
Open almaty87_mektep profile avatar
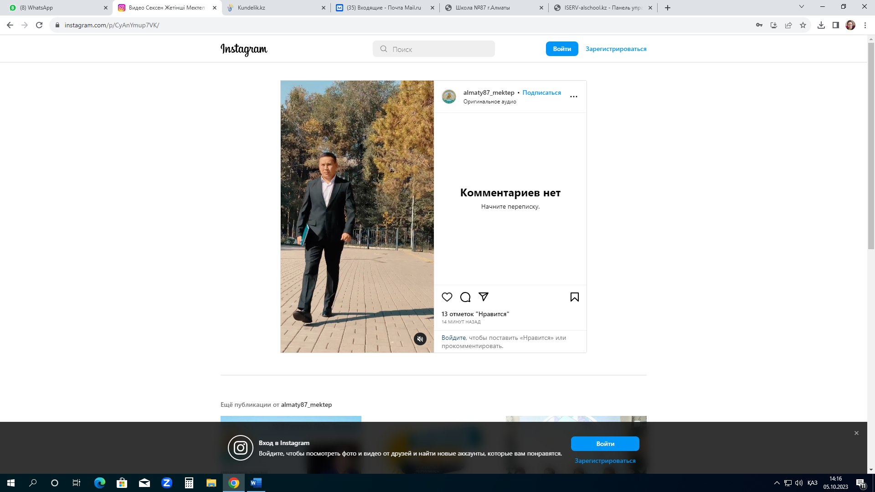(x=449, y=97)
